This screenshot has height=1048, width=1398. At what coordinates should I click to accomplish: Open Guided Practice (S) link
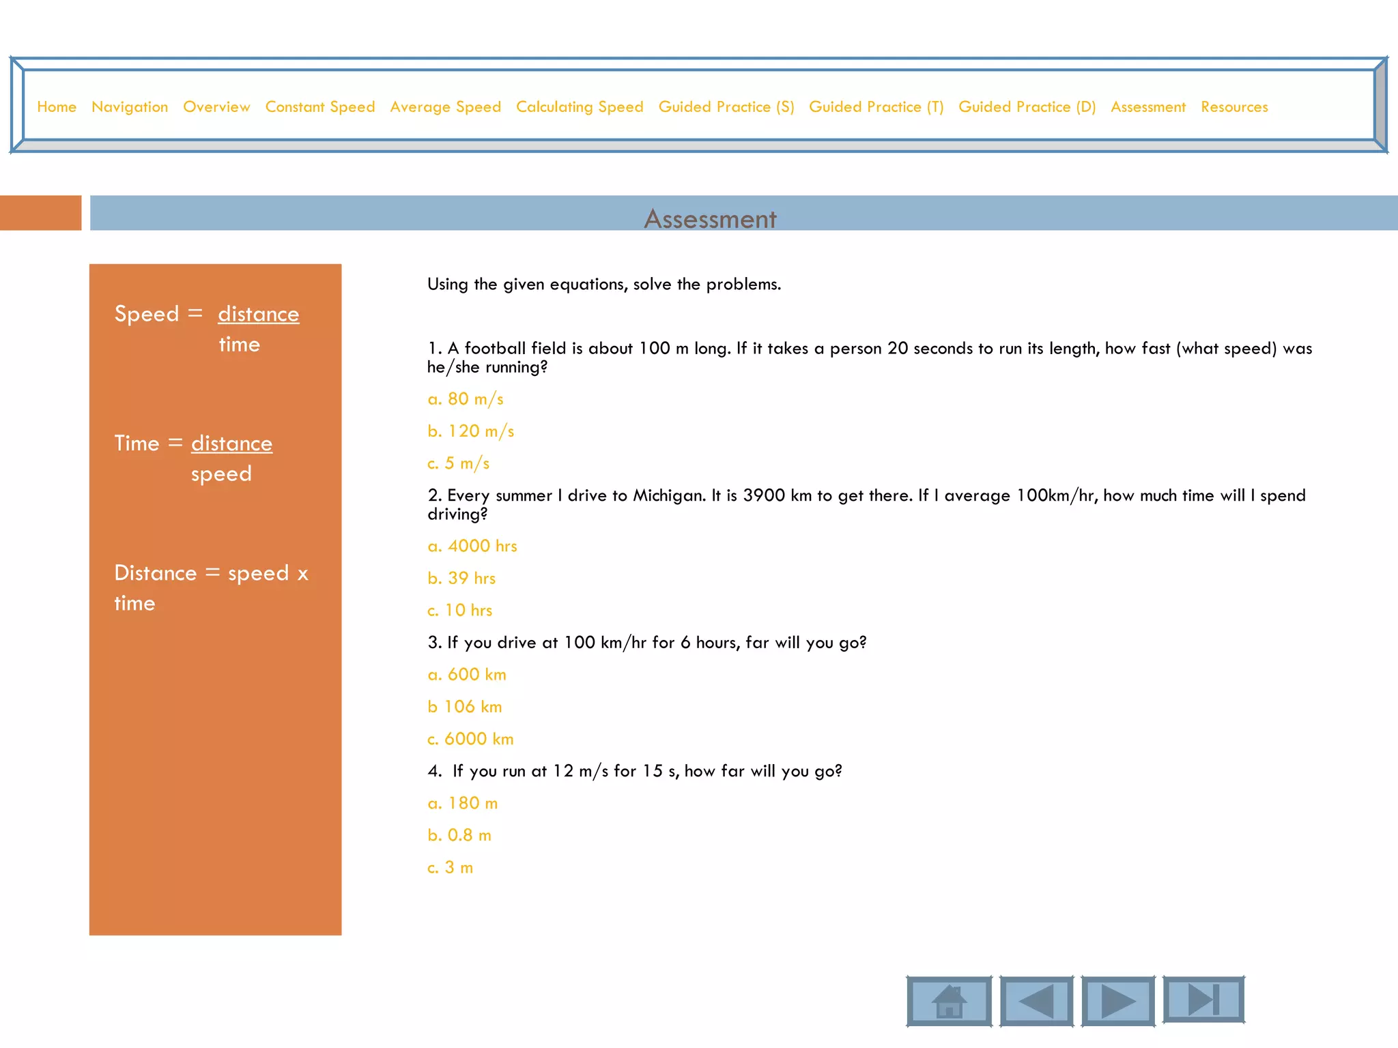point(726,107)
